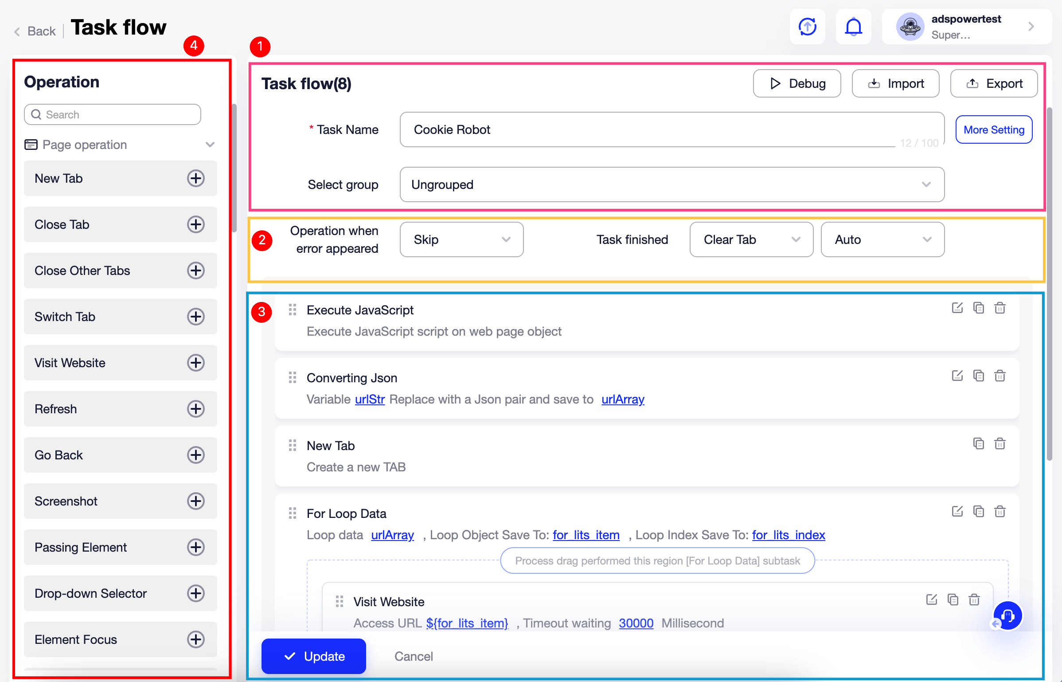The height and width of the screenshot is (682, 1062).
Task: Click the sync icon in the header
Action: point(807,27)
